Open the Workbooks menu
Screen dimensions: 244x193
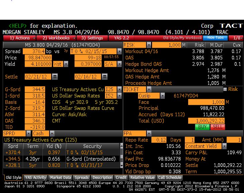(x=56, y=38)
